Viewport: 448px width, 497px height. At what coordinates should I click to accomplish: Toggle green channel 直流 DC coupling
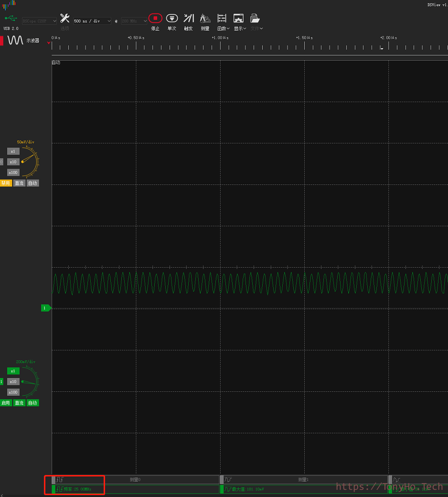(x=19, y=403)
